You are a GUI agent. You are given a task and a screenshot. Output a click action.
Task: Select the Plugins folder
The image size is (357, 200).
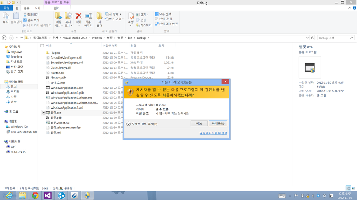coord(55,53)
